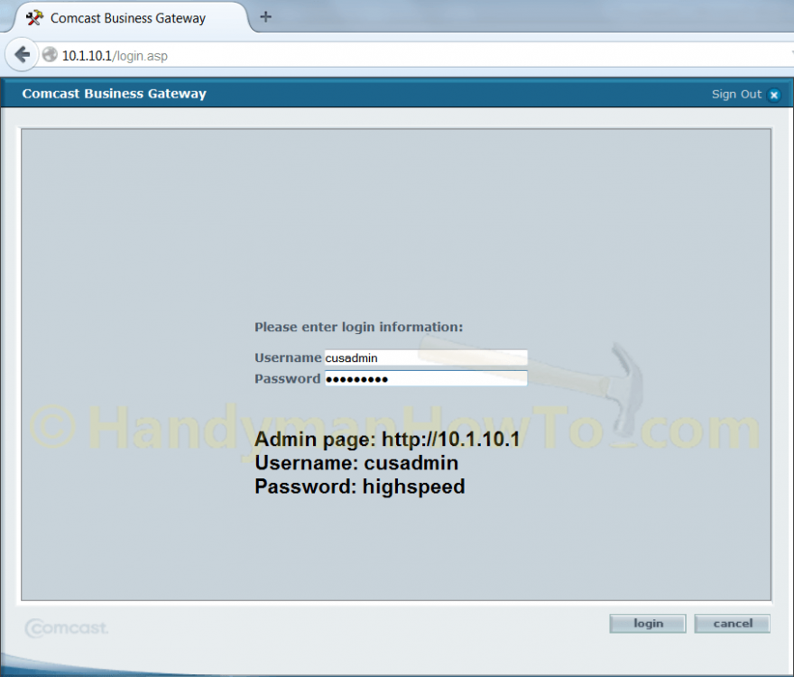Click the Password label text
794x677 pixels.
coord(287,378)
